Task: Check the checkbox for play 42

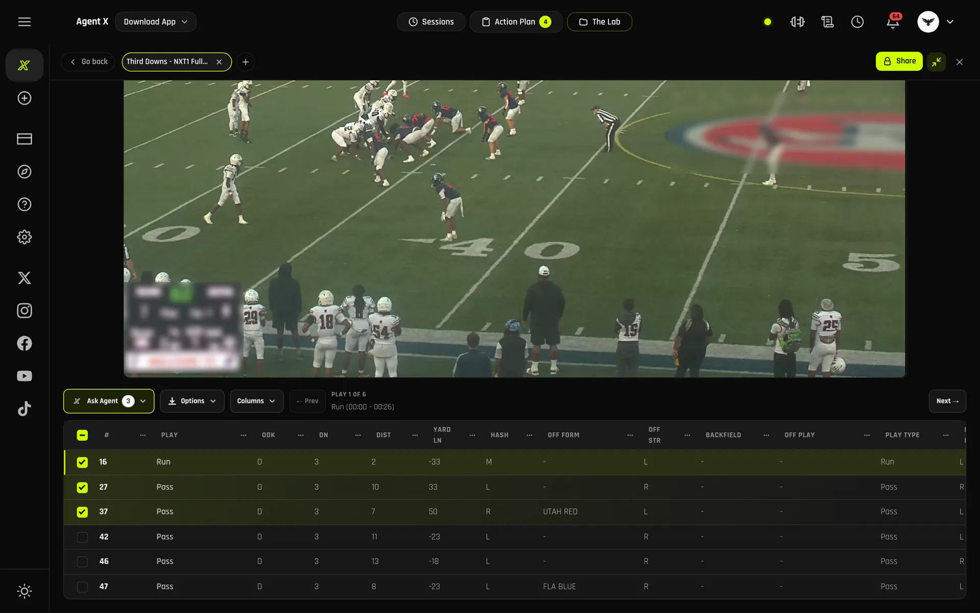Action: click(x=82, y=537)
